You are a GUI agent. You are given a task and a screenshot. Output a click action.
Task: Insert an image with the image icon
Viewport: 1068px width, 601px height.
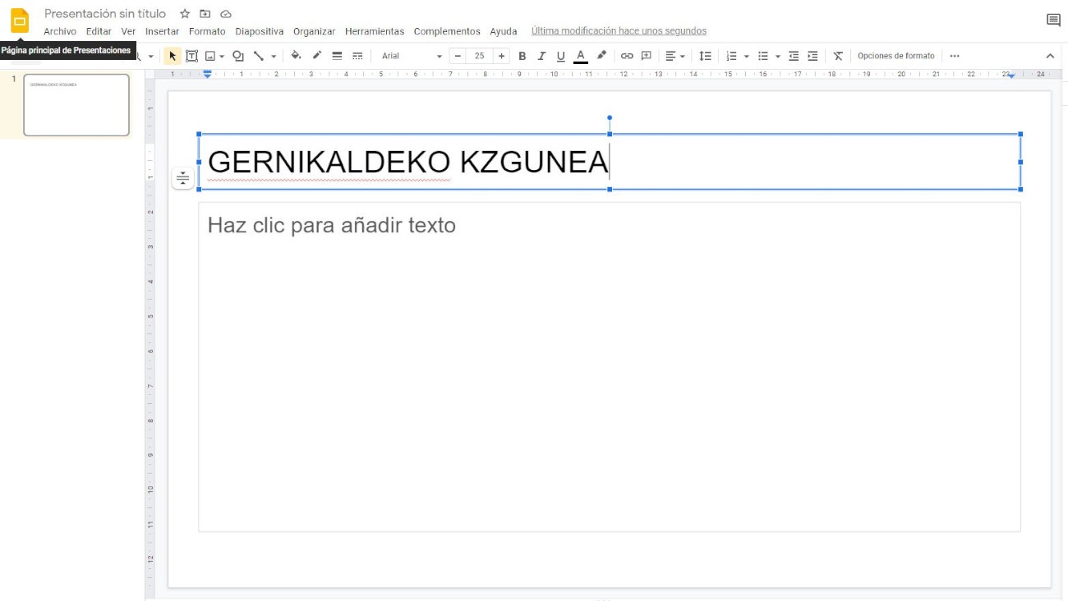pyautogui.click(x=210, y=56)
